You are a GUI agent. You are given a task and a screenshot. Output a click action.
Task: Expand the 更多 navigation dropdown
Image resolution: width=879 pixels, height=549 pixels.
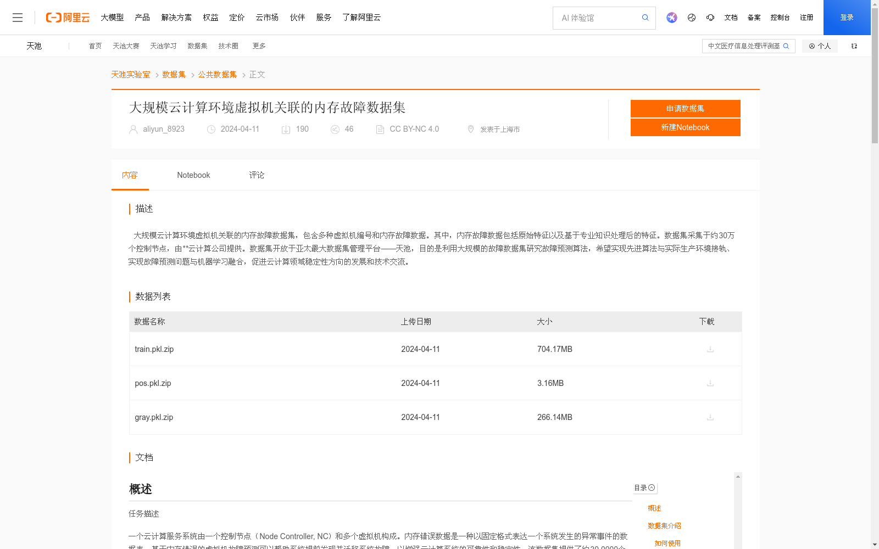(259, 46)
